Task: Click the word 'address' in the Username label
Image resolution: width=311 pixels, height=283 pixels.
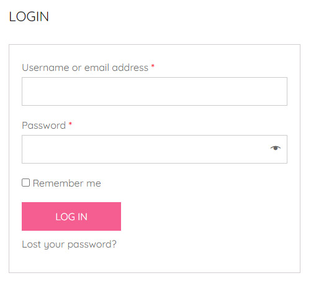Action: [130, 68]
